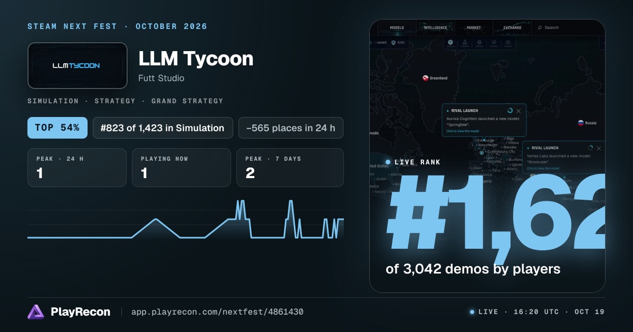The height and width of the screenshot is (332, 633).
Task: Click the player count sparkline chart
Action: pyautogui.click(x=186, y=219)
